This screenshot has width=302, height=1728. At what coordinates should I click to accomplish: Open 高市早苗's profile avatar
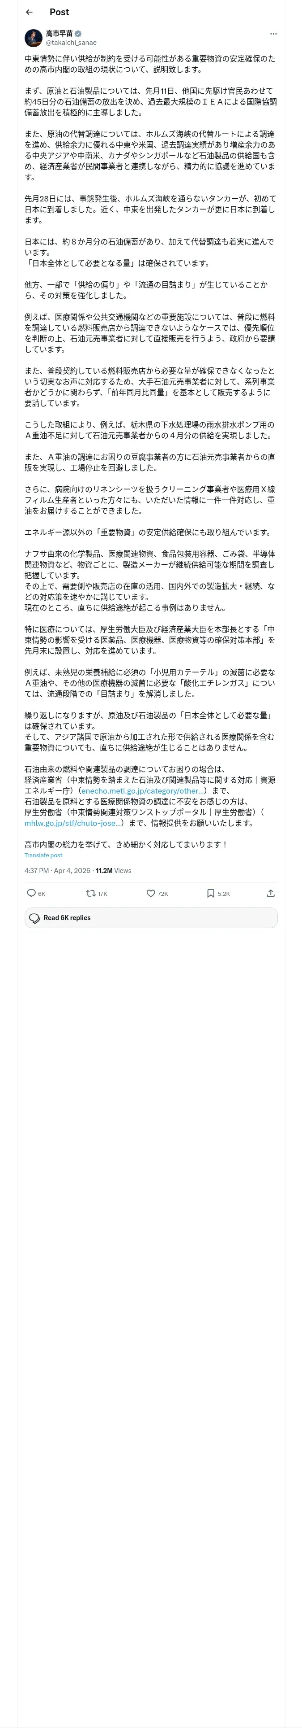point(34,38)
